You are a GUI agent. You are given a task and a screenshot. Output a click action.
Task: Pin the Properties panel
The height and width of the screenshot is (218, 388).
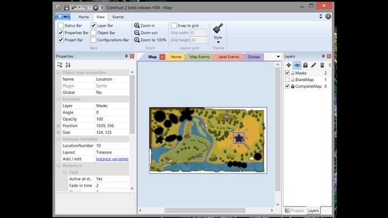(x=126, y=56)
